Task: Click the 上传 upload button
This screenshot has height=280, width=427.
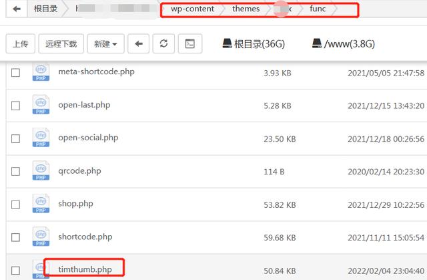Action: pyautogui.click(x=21, y=43)
